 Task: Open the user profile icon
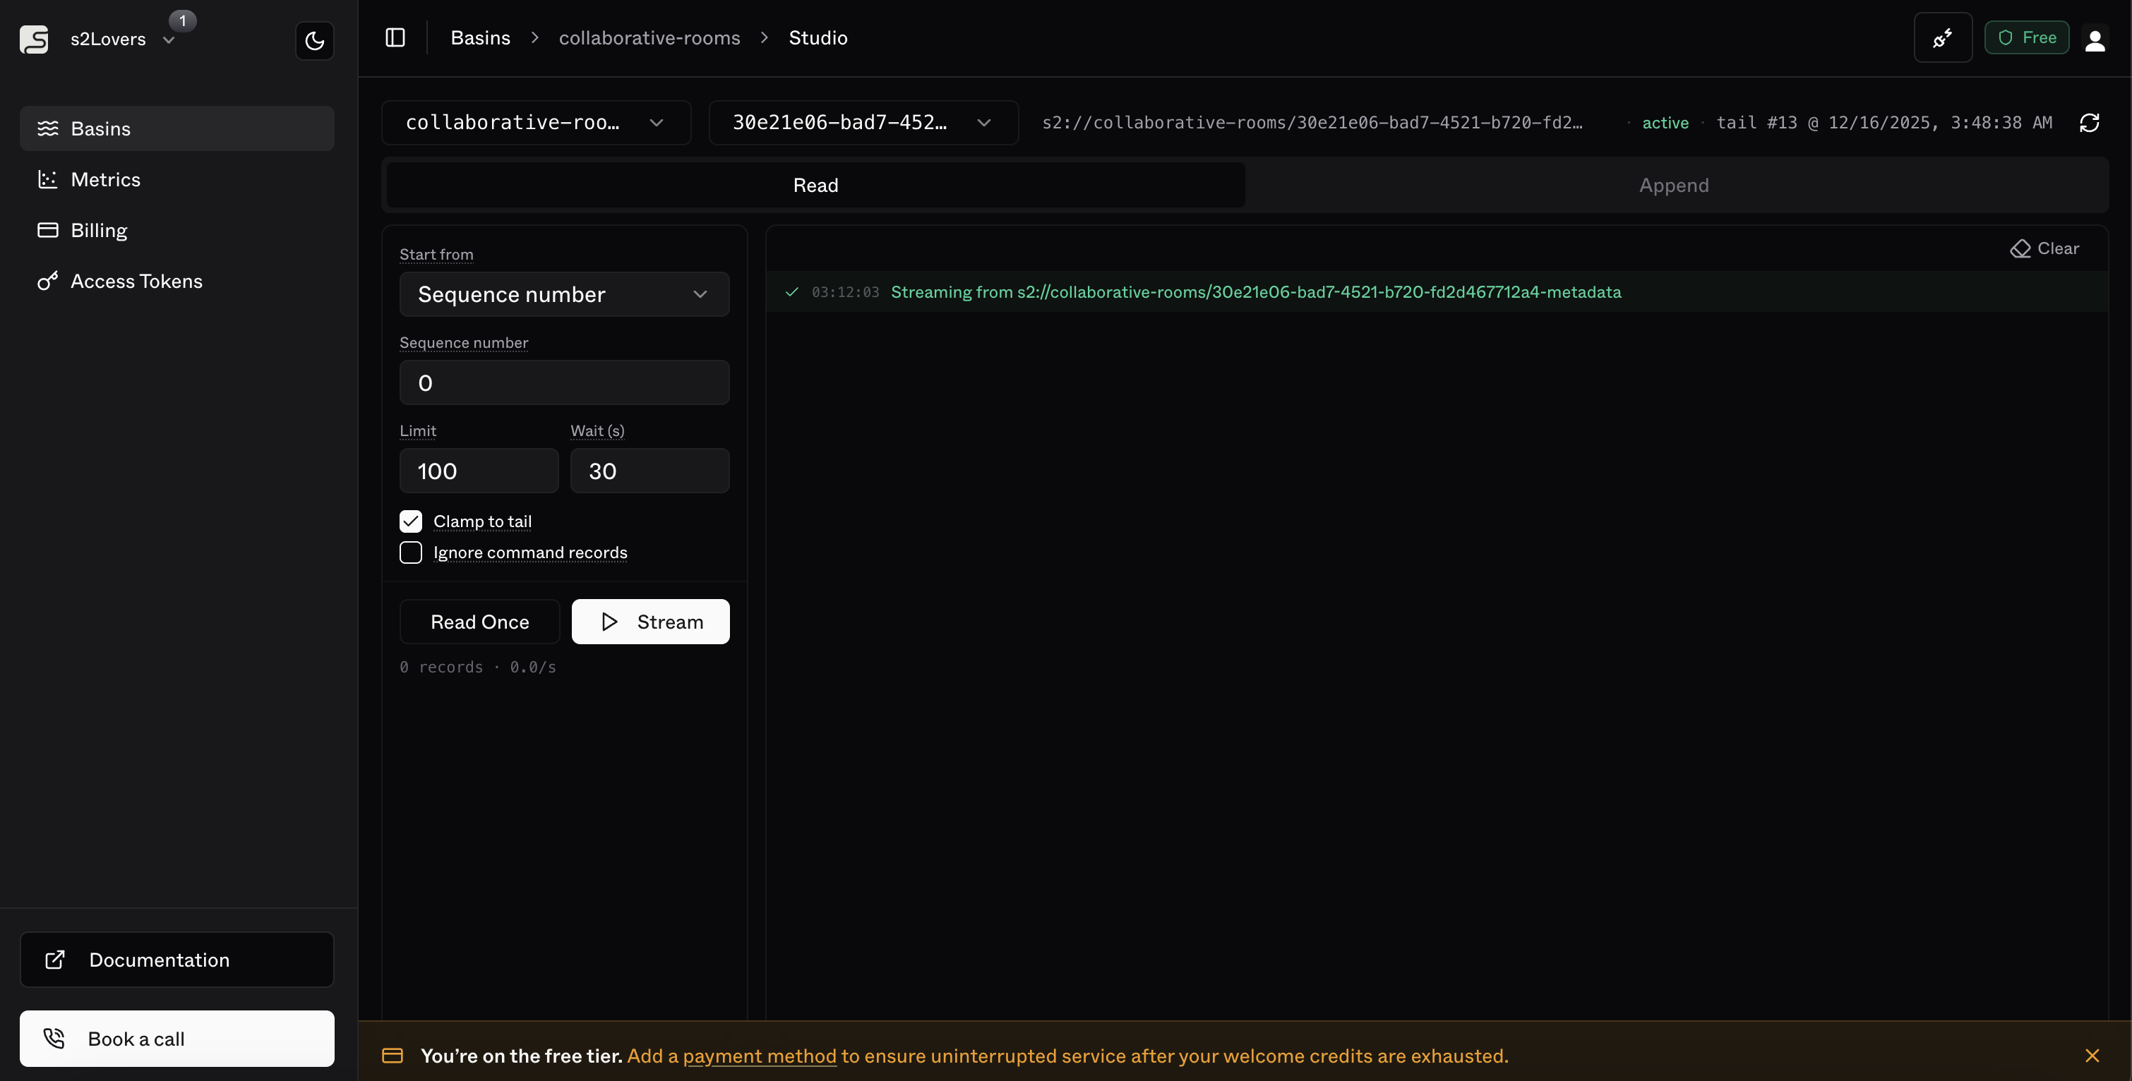point(2095,40)
